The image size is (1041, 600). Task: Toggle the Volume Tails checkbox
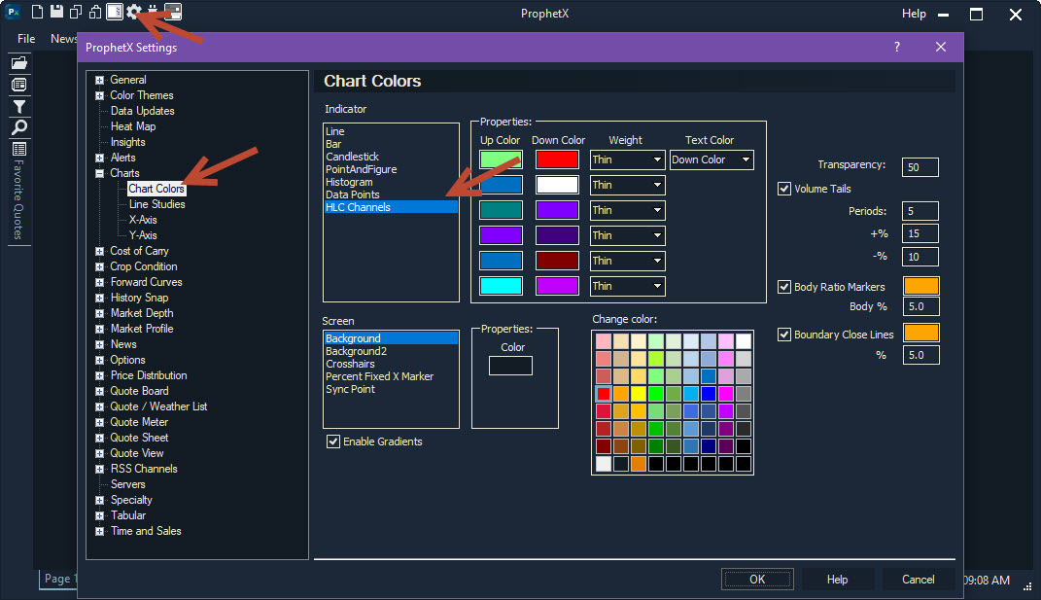784,189
